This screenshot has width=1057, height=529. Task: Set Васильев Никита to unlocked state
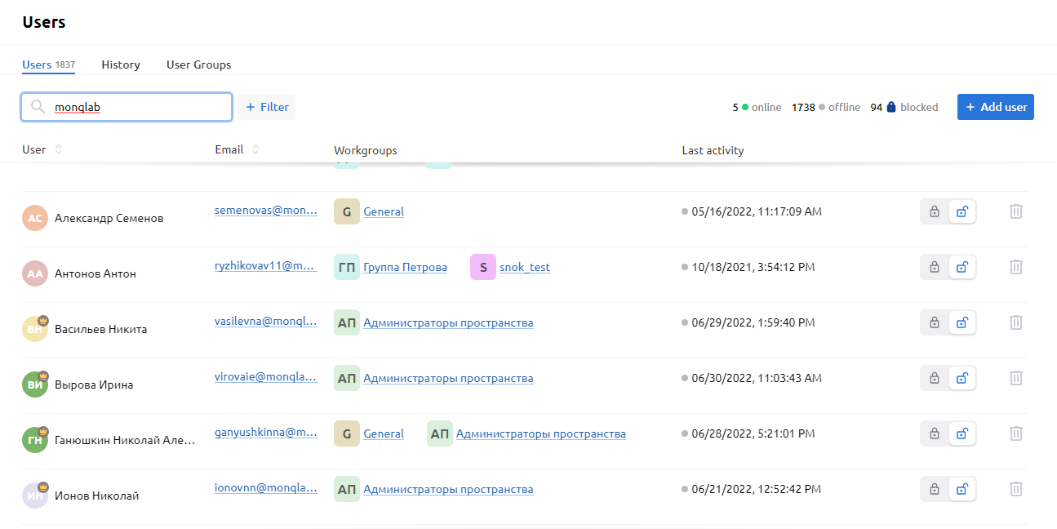pos(962,322)
